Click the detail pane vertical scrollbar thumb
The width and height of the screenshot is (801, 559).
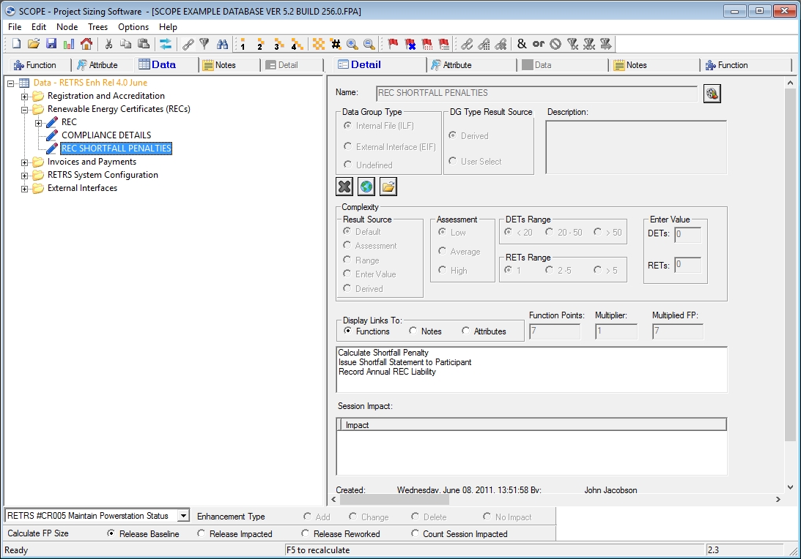coord(790,265)
